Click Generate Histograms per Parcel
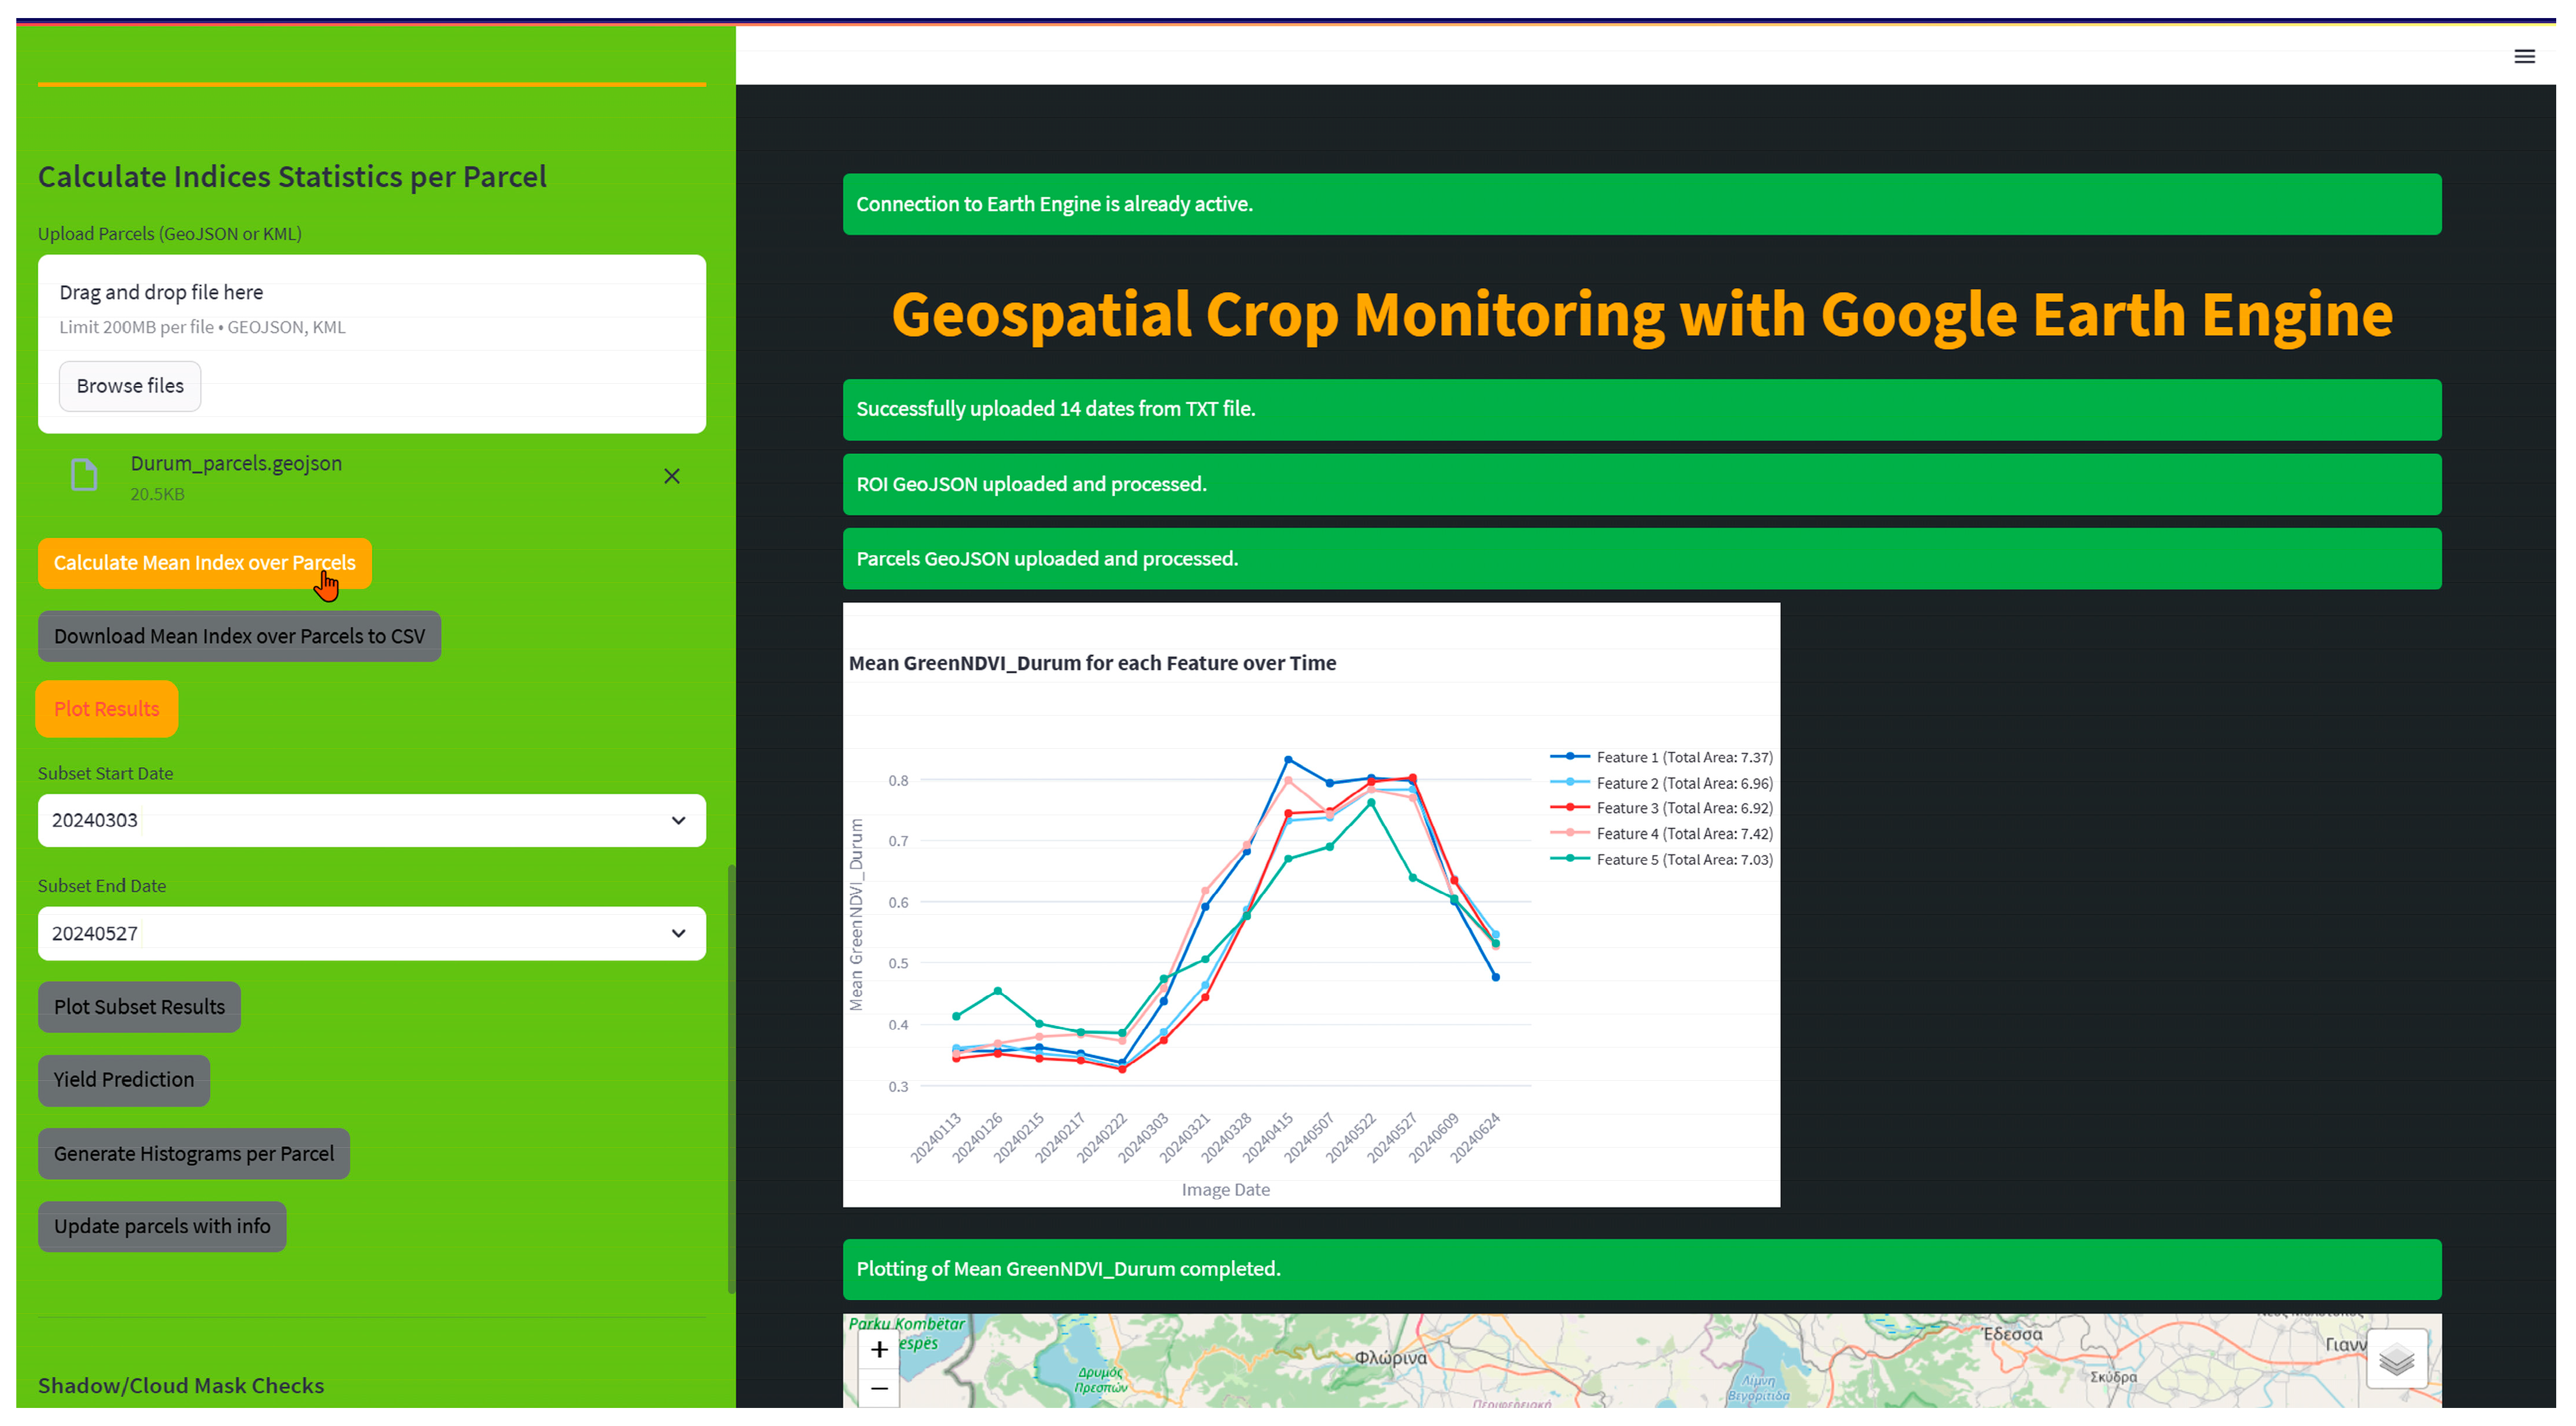 pos(194,1154)
